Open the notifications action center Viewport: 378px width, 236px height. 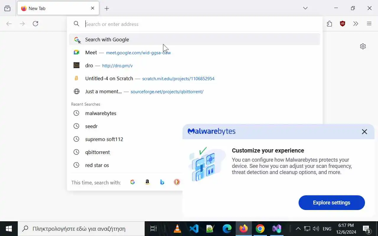coord(366,229)
